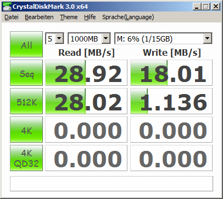The height and width of the screenshot is (199, 223).
Task: Open the Datei menu
Action: 12,17
